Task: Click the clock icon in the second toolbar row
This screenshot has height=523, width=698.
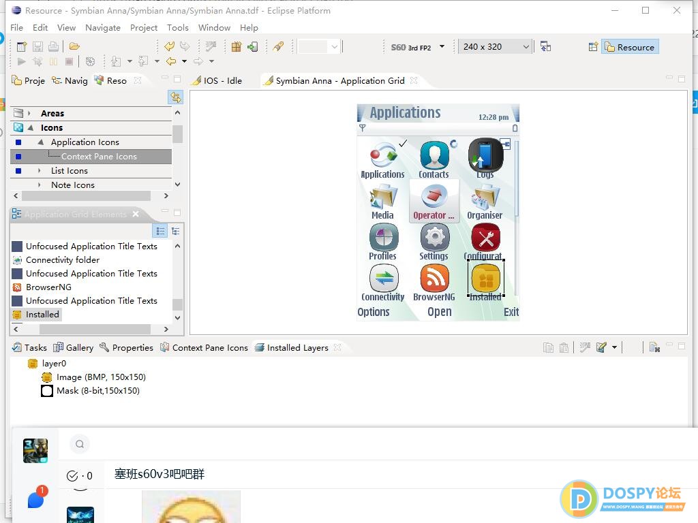Action: point(91,61)
